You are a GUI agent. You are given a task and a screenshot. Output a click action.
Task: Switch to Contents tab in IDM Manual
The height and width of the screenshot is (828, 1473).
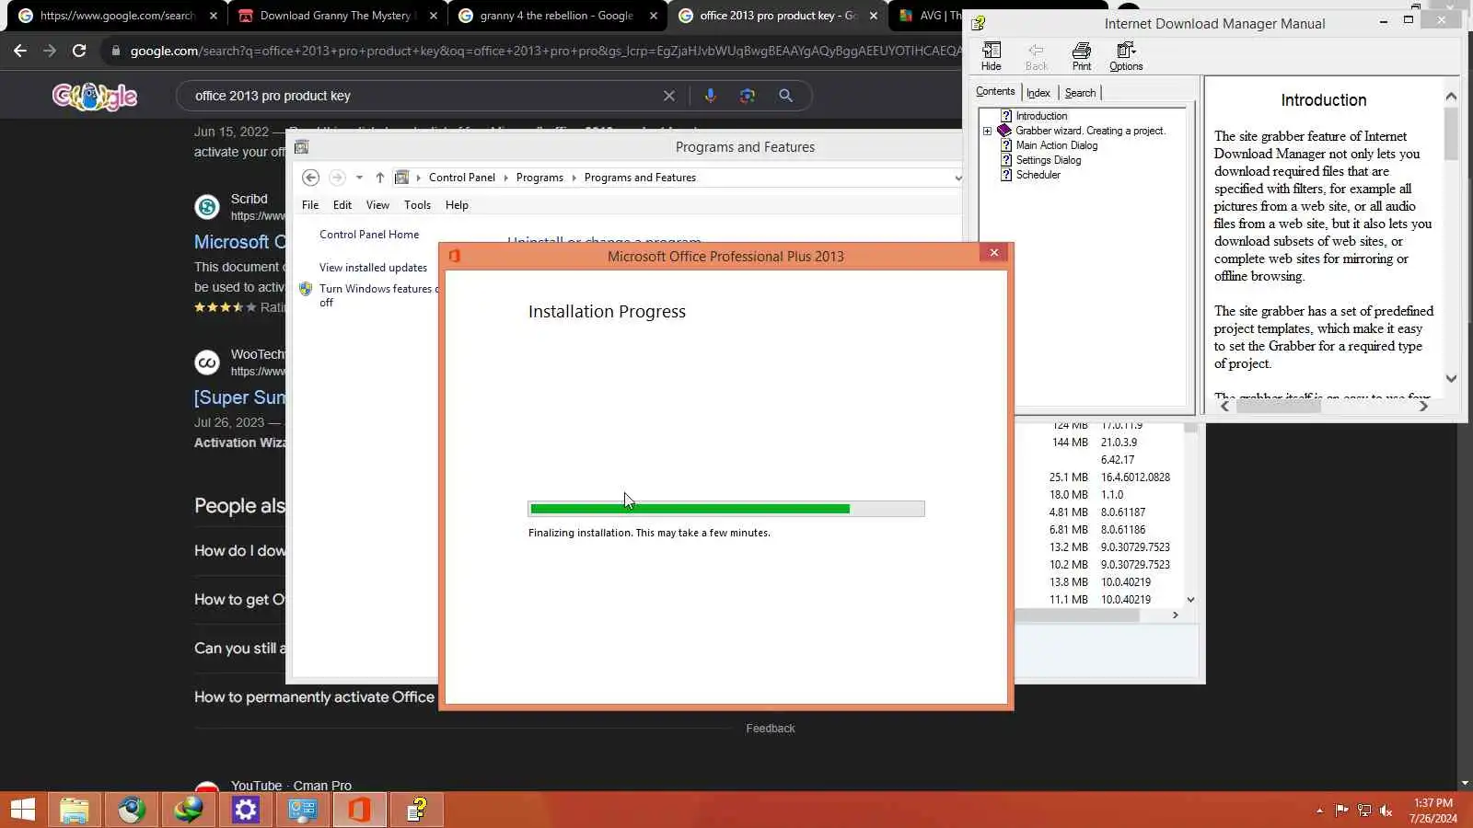(995, 91)
